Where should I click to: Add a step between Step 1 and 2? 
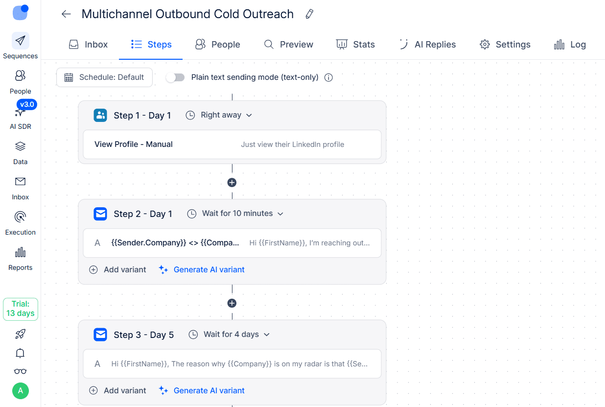(x=232, y=182)
